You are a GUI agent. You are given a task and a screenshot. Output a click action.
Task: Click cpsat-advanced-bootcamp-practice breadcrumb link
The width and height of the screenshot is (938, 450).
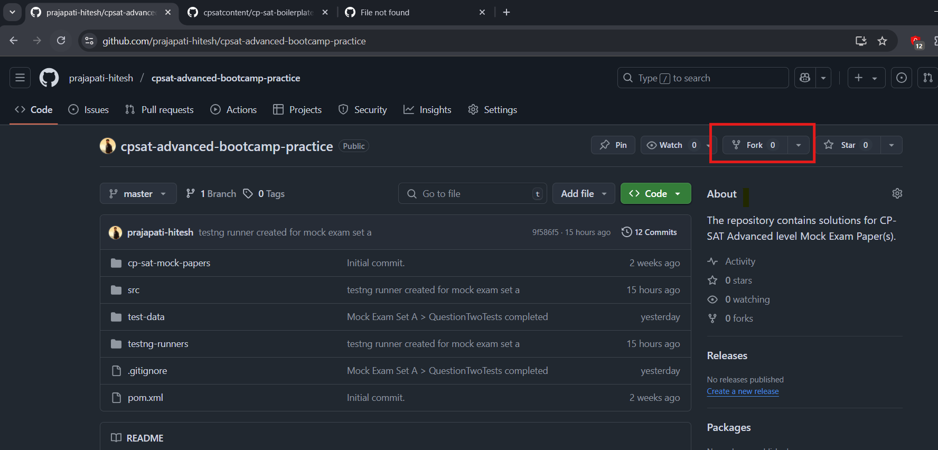(x=226, y=78)
